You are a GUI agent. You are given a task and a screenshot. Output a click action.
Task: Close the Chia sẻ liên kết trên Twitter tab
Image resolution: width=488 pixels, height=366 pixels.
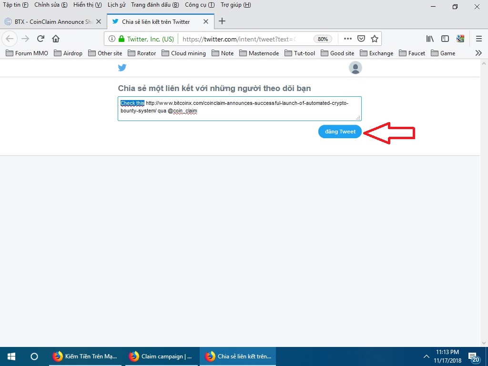point(206,21)
